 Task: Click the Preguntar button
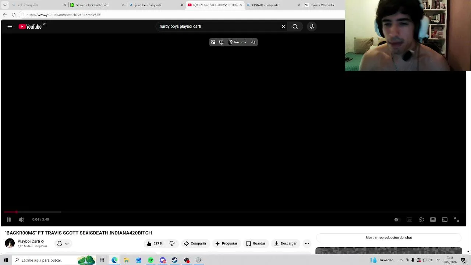226,244
